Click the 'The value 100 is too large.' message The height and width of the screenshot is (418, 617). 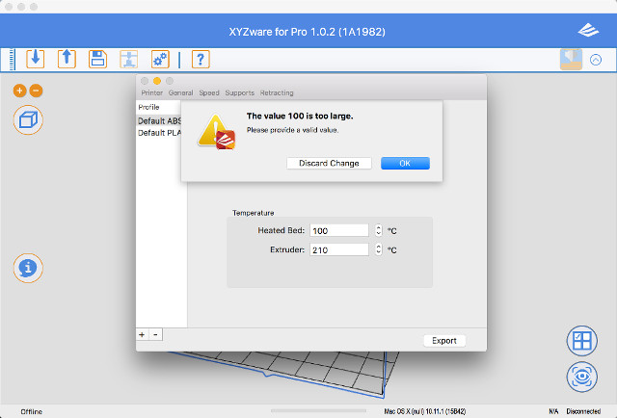click(x=300, y=116)
